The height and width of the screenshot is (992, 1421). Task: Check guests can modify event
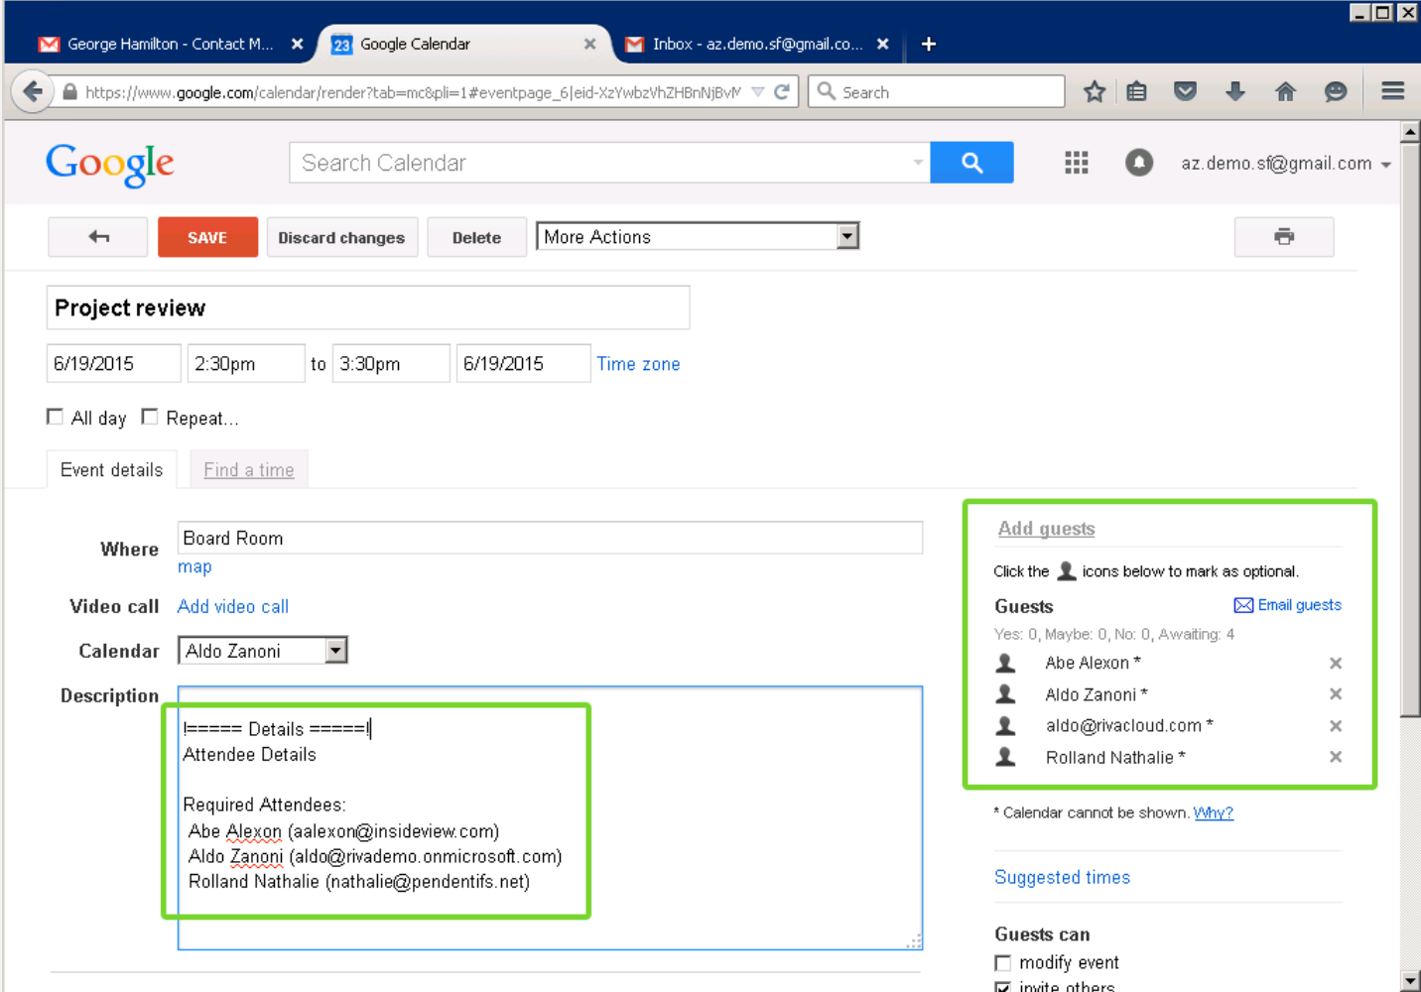(x=1003, y=963)
